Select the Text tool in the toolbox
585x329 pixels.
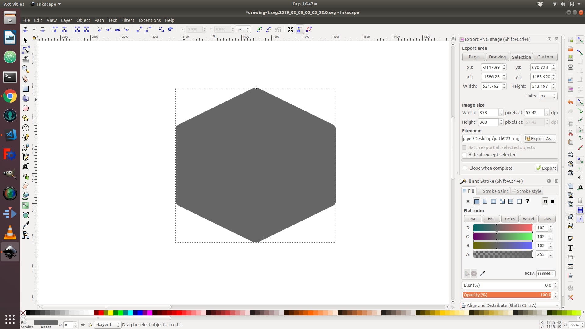26,167
